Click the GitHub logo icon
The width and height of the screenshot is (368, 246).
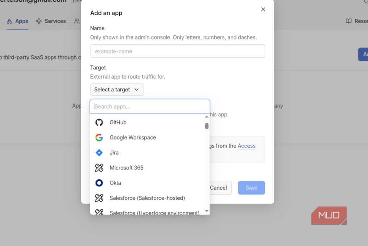coord(99,122)
